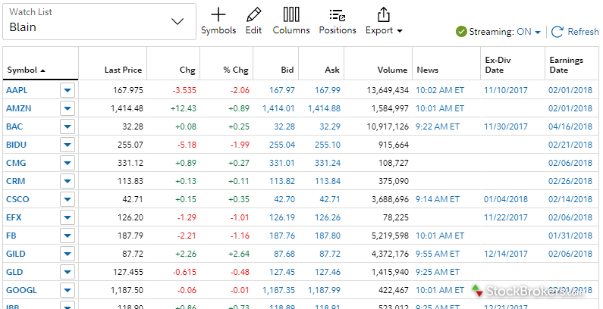Sort by the Symbol column header
The width and height of the screenshot is (603, 309).
click(x=27, y=70)
